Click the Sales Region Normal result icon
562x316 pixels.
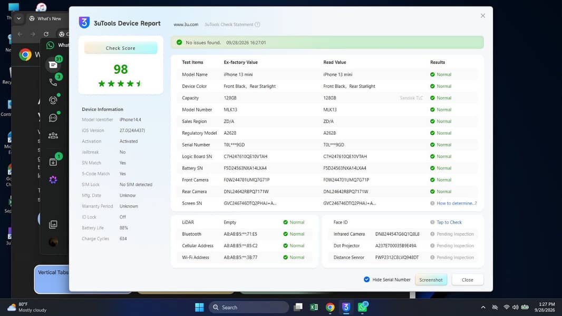[x=432, y=121]
